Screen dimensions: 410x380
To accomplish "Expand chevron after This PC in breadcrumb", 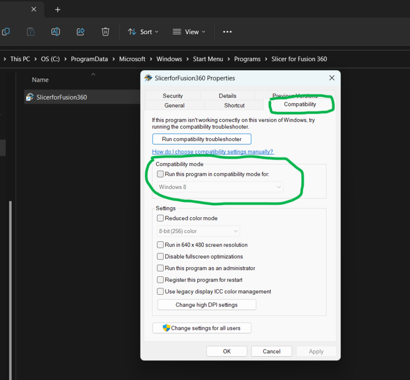I will point(35,59).
